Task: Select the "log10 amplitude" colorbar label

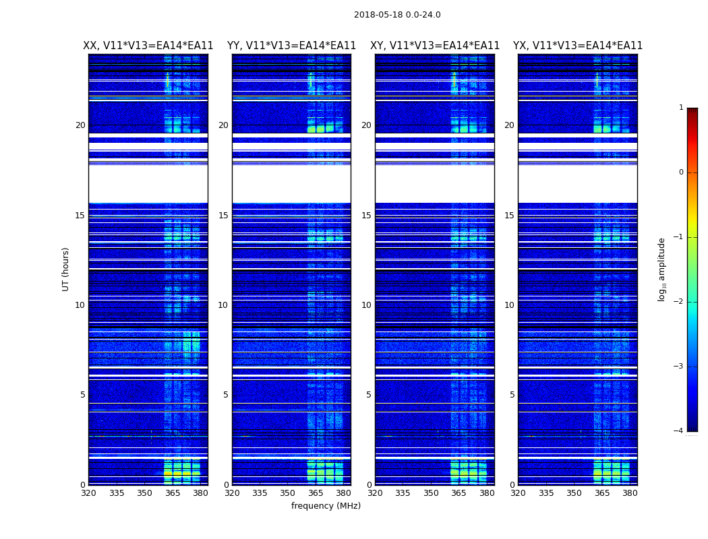Action: click(x=662, y=269)
